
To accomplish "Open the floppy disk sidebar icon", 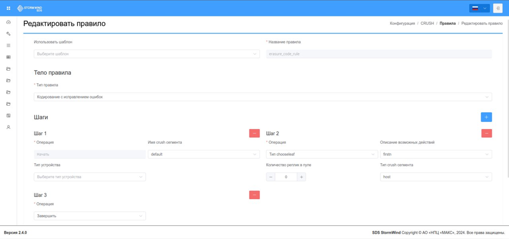I will 8,116.
